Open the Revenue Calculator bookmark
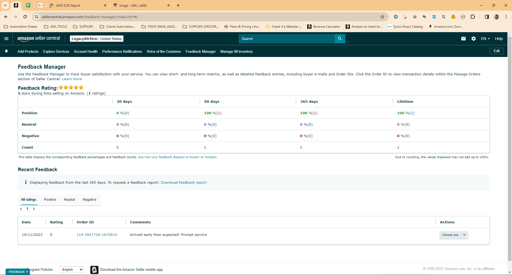The width and height of the screenshot is (512, 275). tap(324, 27)
